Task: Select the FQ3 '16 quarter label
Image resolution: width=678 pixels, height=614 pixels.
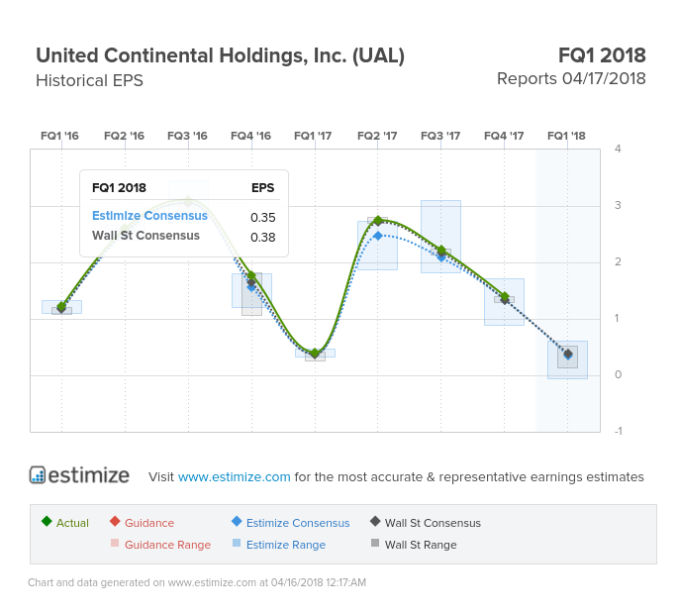Action: click(x=187, y=136)
